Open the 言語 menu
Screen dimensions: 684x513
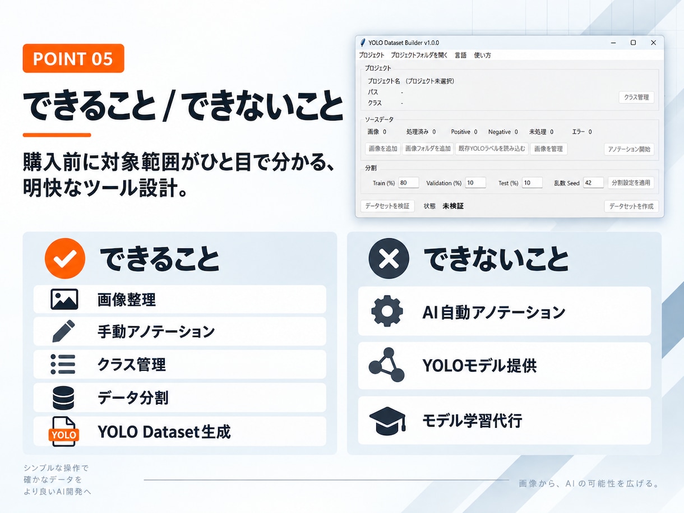point(460,55)
